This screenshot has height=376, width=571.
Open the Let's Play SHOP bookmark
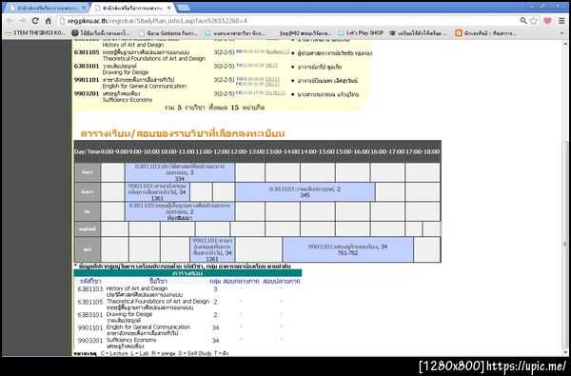click(361, 33)
